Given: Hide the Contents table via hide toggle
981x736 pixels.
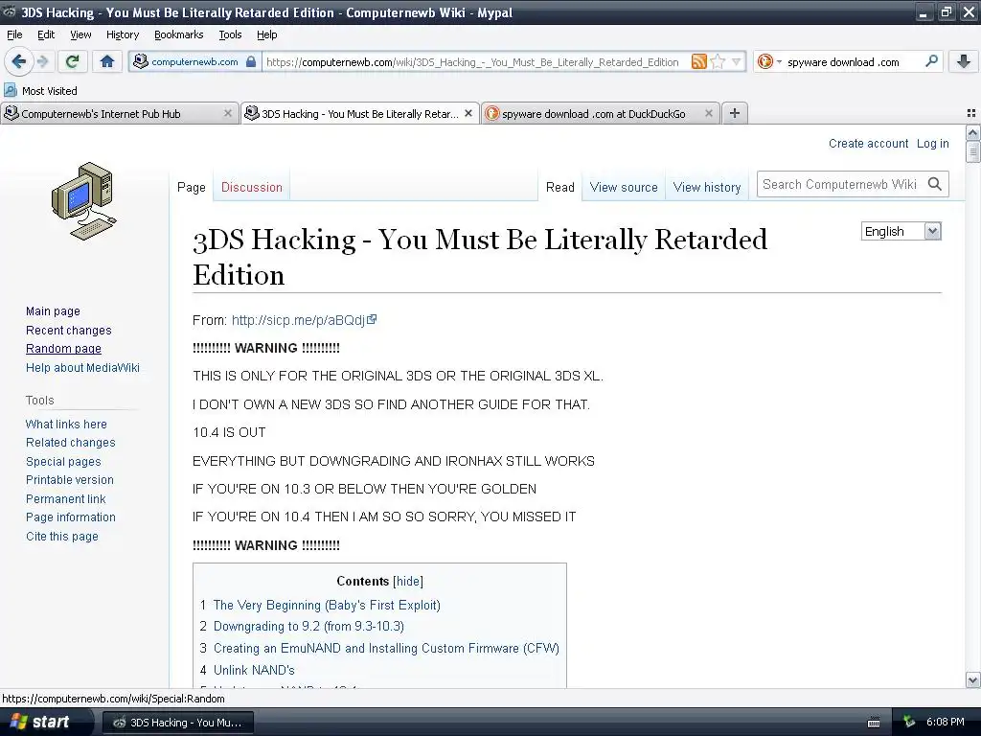Looking at the screenshot, I should (x=408, y=581).
